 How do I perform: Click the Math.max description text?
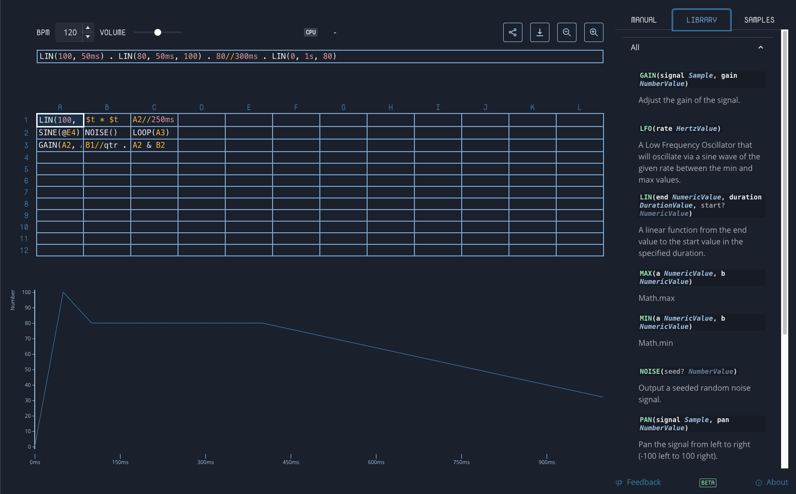coord(656,298)
